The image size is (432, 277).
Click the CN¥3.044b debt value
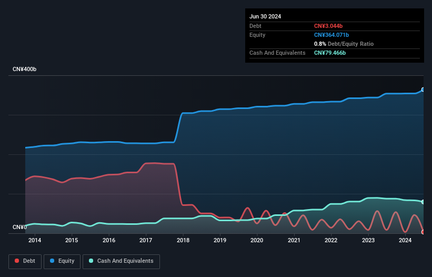[328, 26]
